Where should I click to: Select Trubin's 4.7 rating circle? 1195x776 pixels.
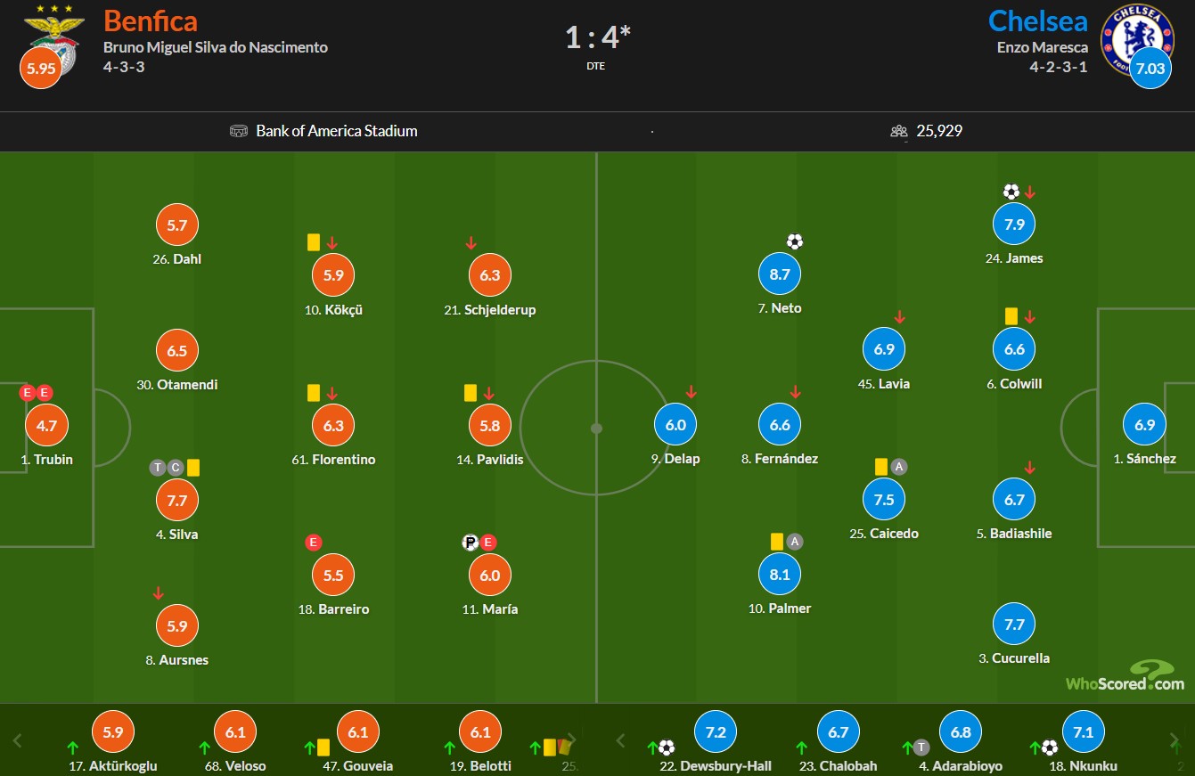[x=46, y=426]
